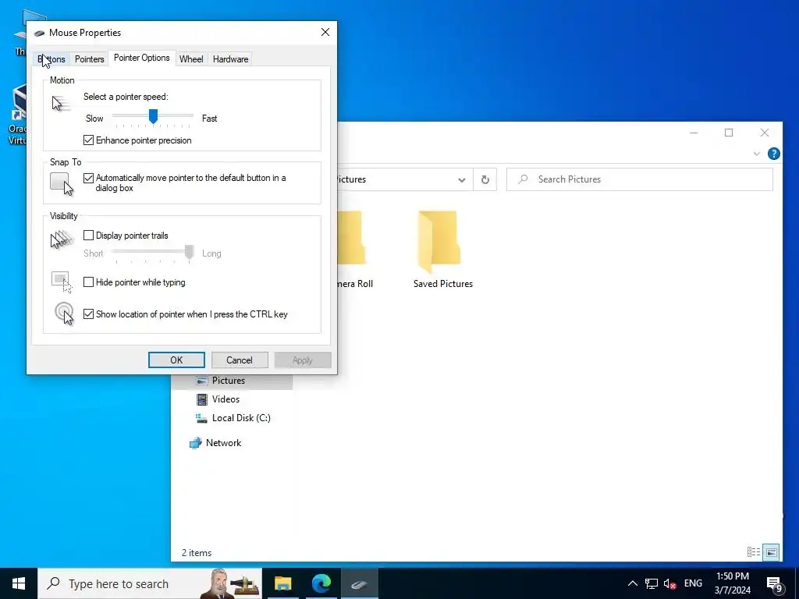799x599 pixels.
Task: Open the Wheel tab
Action: (x=191, y=59)
